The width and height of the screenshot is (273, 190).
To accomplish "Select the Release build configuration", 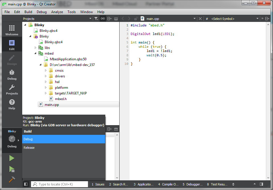I will [29, 147].
